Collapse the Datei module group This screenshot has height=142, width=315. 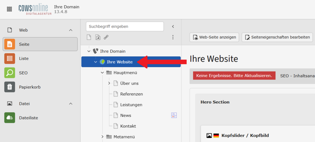pyautogui.click(x=71, y=104)
